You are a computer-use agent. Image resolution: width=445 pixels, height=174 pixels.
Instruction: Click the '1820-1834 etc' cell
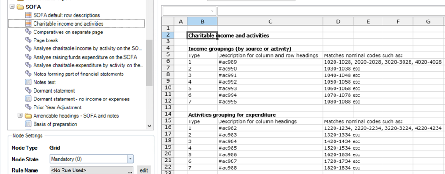(x=338, y=168)
